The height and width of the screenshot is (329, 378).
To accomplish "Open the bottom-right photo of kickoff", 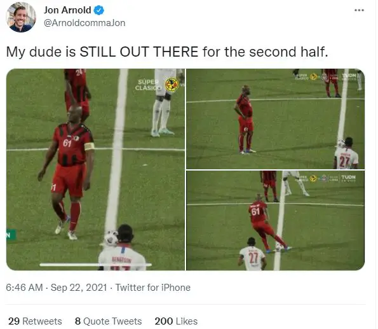I will click(275, 221).
